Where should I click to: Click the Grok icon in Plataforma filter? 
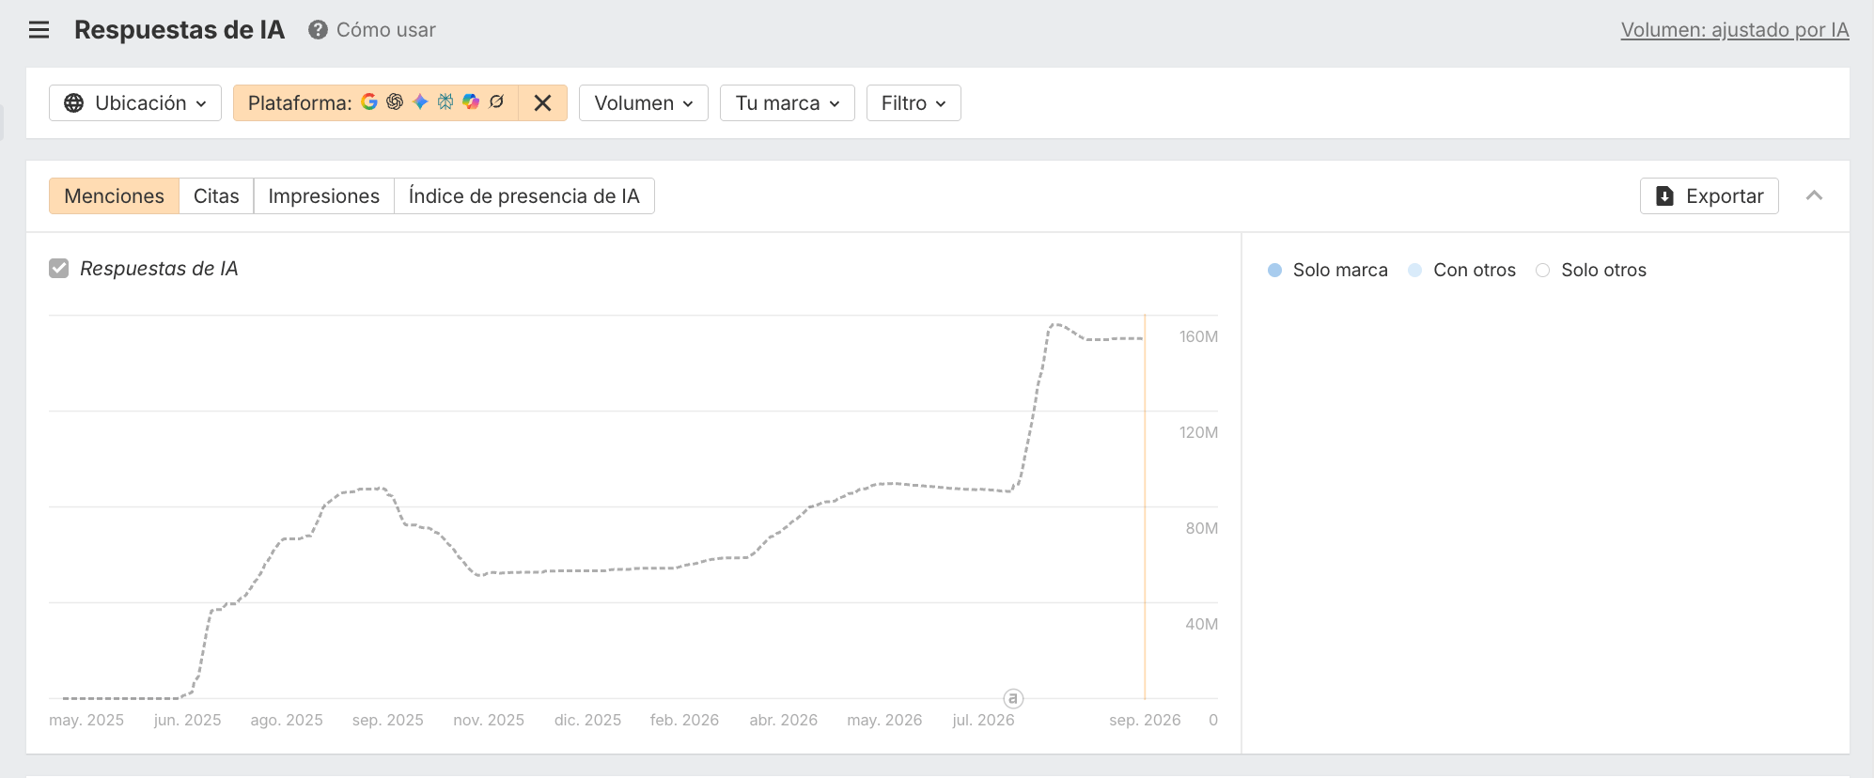[x=496, y=101]
